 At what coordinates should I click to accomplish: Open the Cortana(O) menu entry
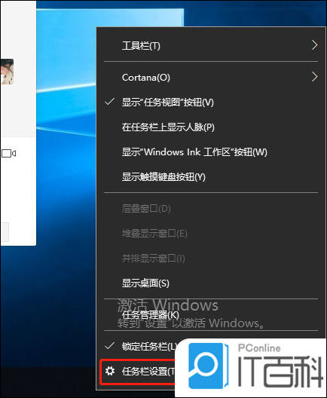[211, 77]
